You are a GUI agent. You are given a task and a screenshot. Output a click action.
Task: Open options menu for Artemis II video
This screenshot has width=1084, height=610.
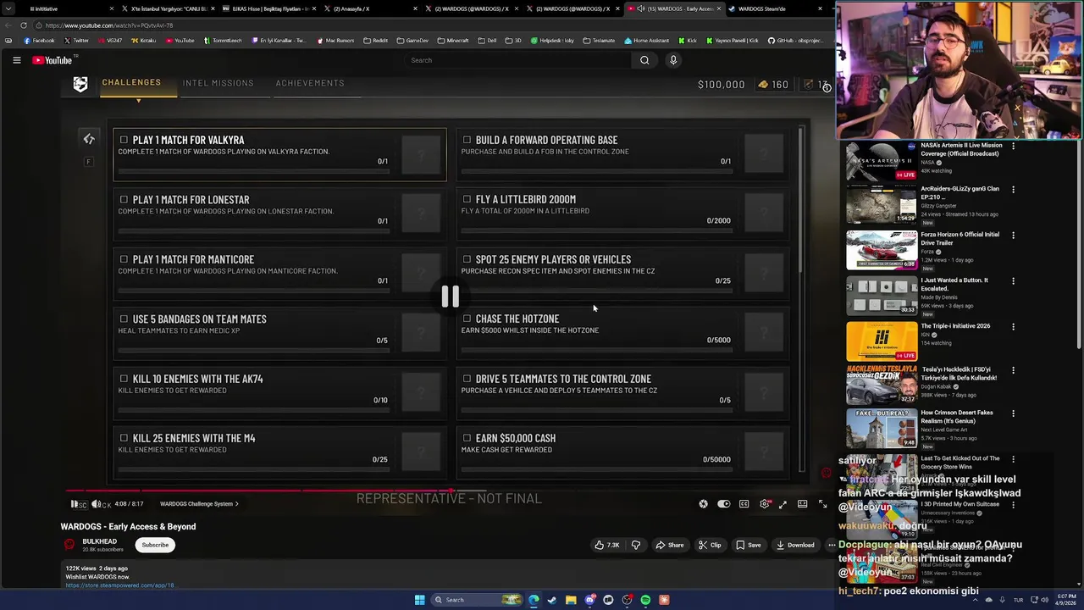click(1013, 146)
